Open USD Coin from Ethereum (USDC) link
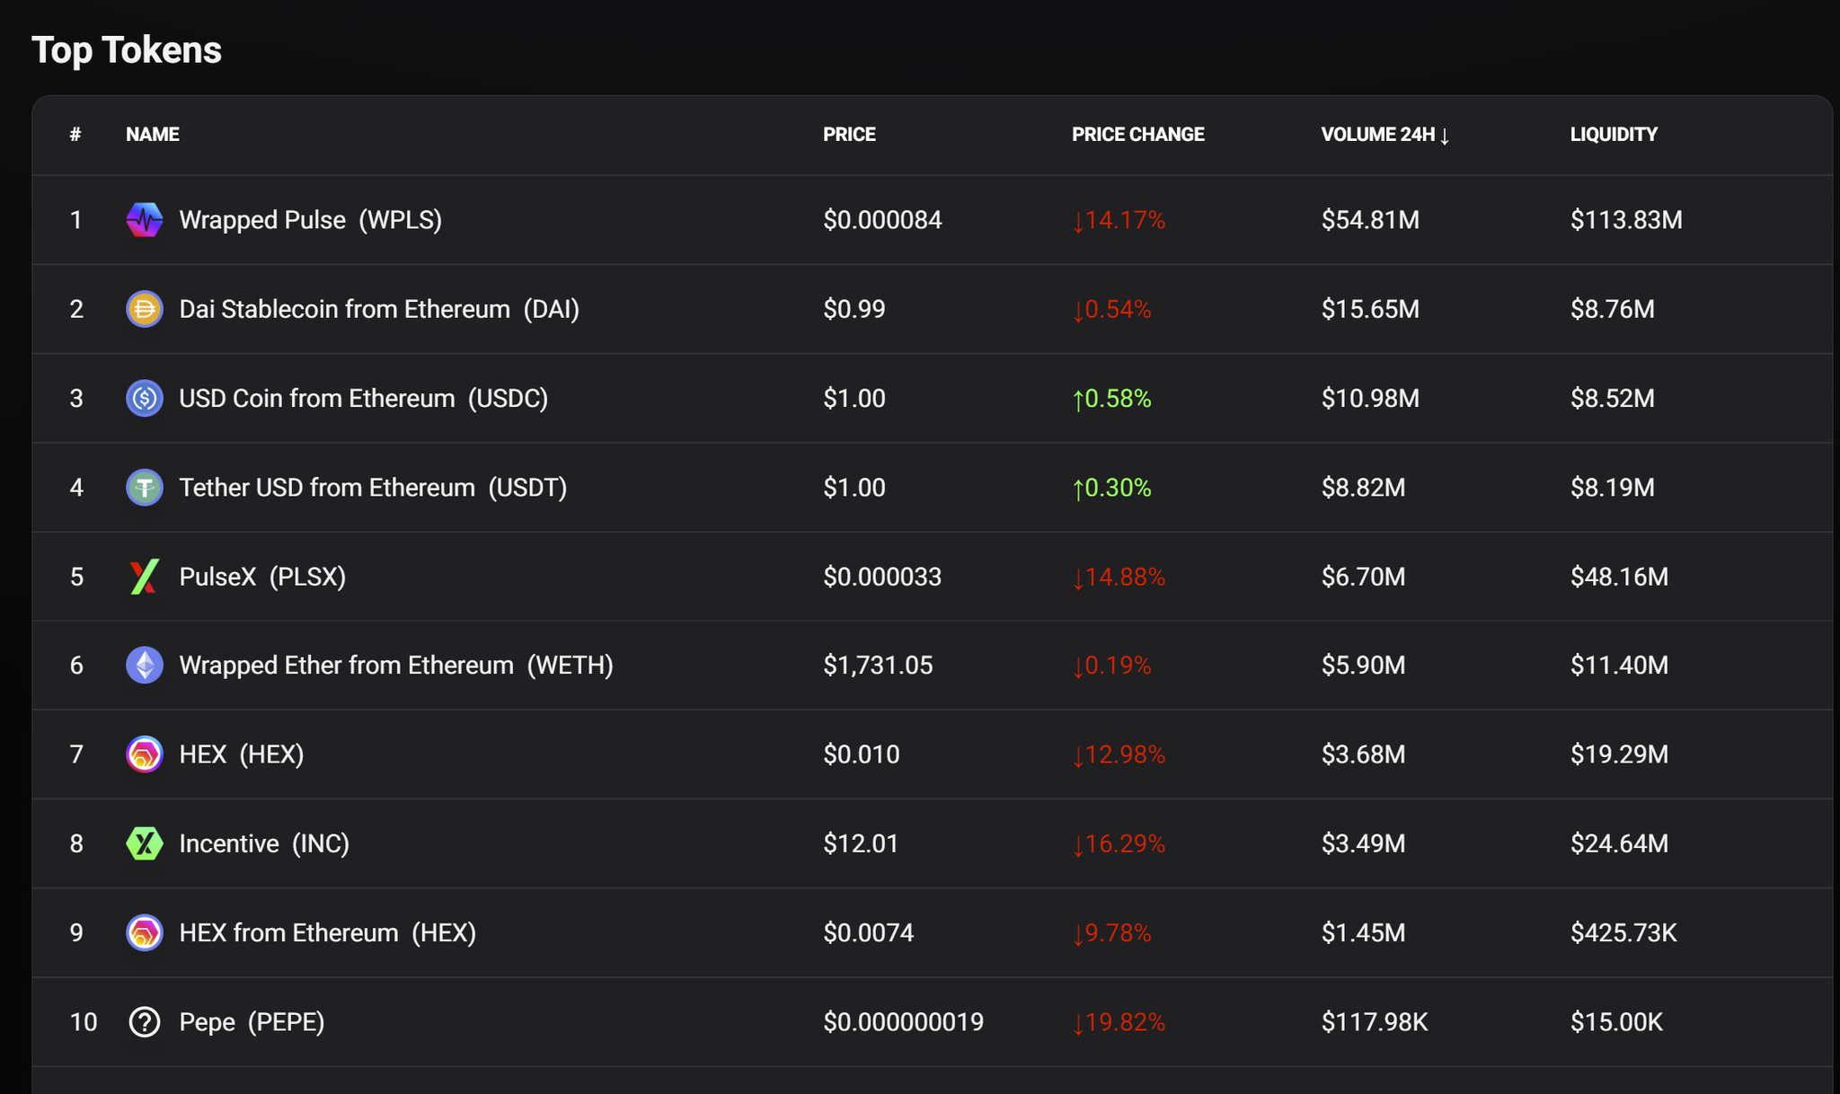This screenshot has height=1094, width=1840. pyautogui.click(x=364, y=398)
